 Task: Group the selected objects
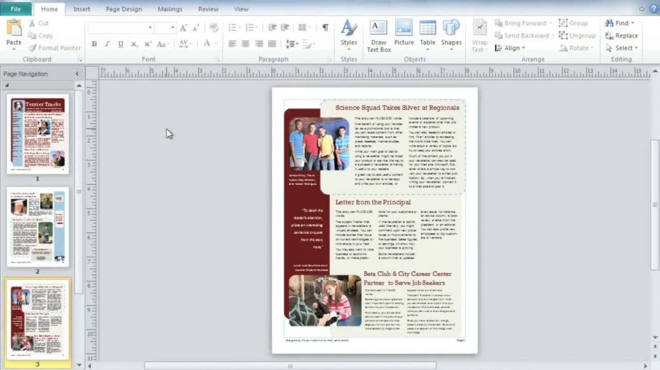tap(573, 23)
